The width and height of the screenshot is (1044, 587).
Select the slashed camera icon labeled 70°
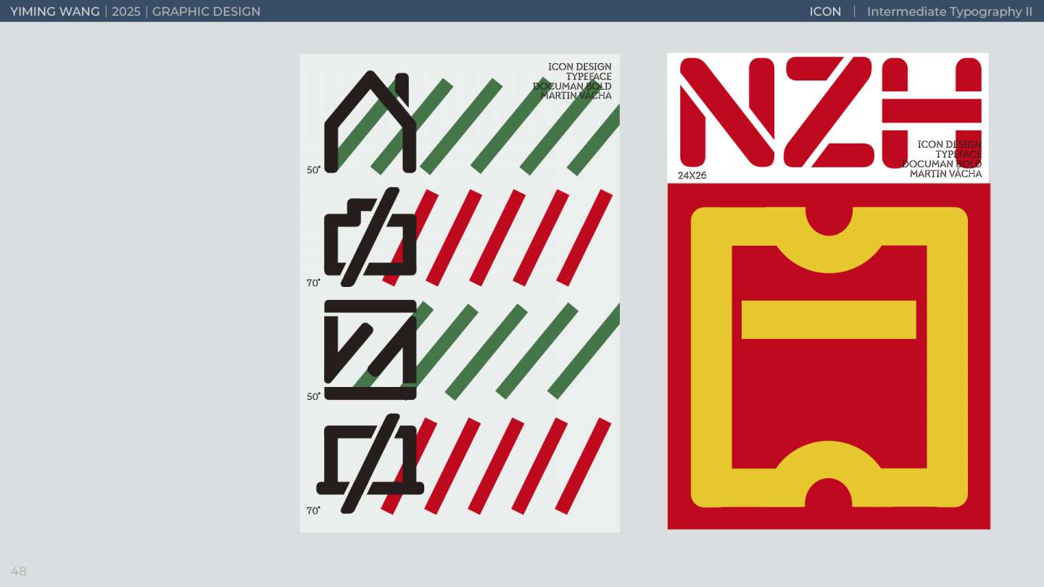coord(370,236)
